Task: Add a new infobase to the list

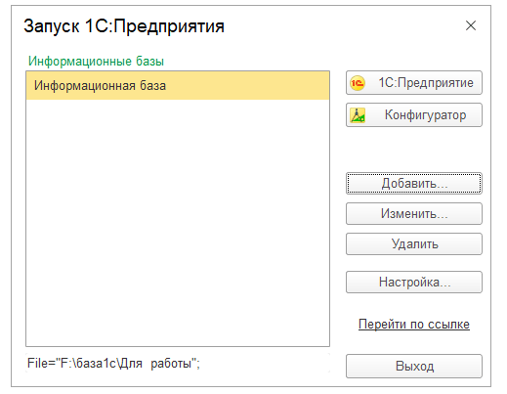Action: tap(414, 183)
